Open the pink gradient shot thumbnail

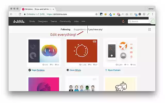point(44,84)
